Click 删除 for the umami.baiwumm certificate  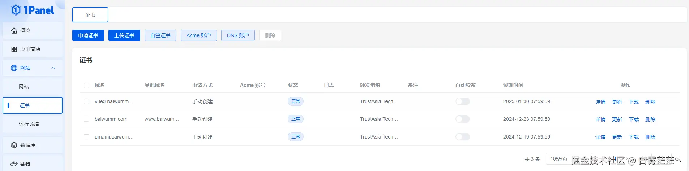coord(650,137)
